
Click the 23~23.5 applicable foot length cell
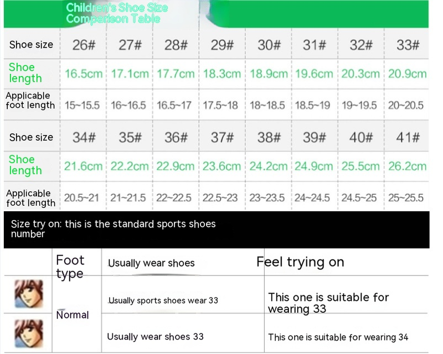[x=267, y=198]
